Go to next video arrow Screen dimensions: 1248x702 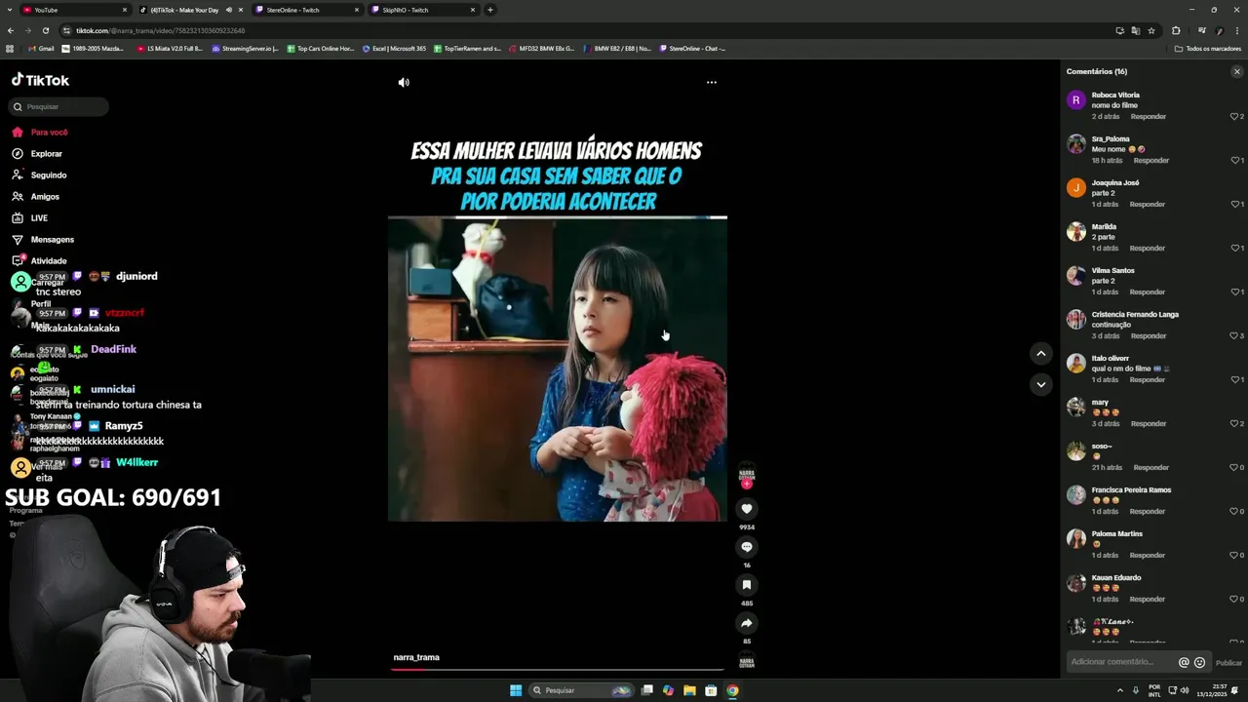[x=1041, y=384]
